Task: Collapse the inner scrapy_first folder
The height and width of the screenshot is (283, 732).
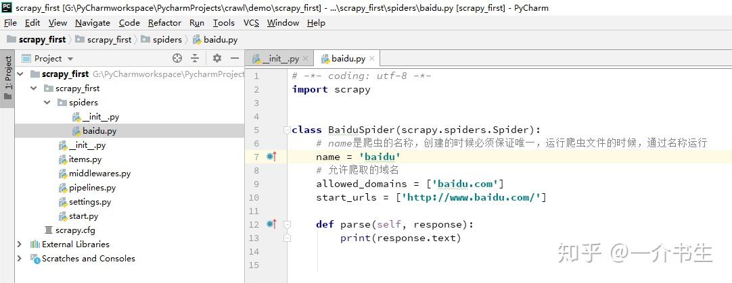Action: pos(34,88)
